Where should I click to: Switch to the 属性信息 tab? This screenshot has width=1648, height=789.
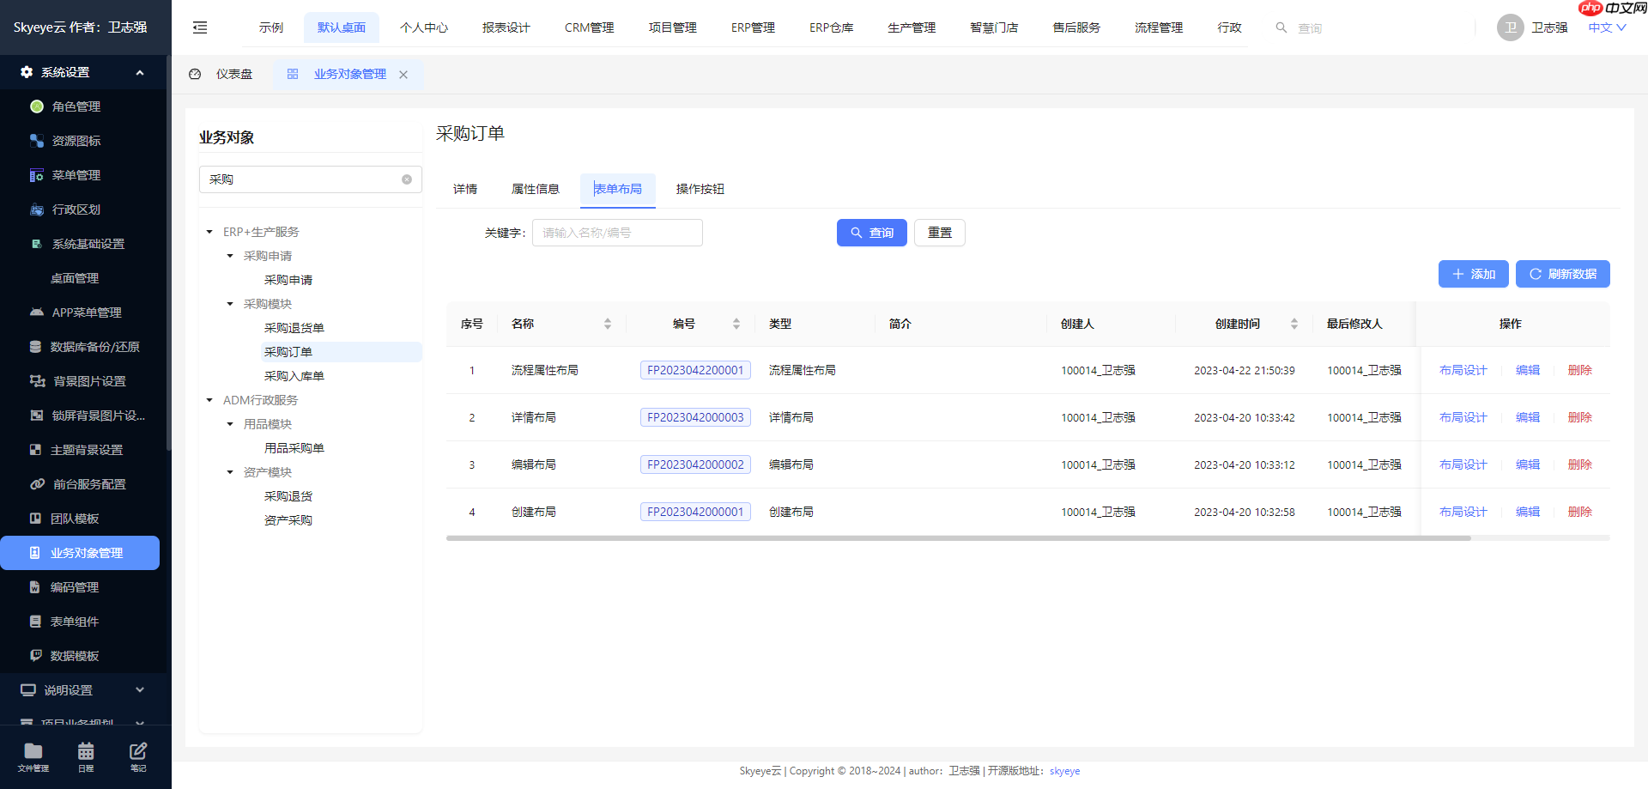click(x=536, y=189)
